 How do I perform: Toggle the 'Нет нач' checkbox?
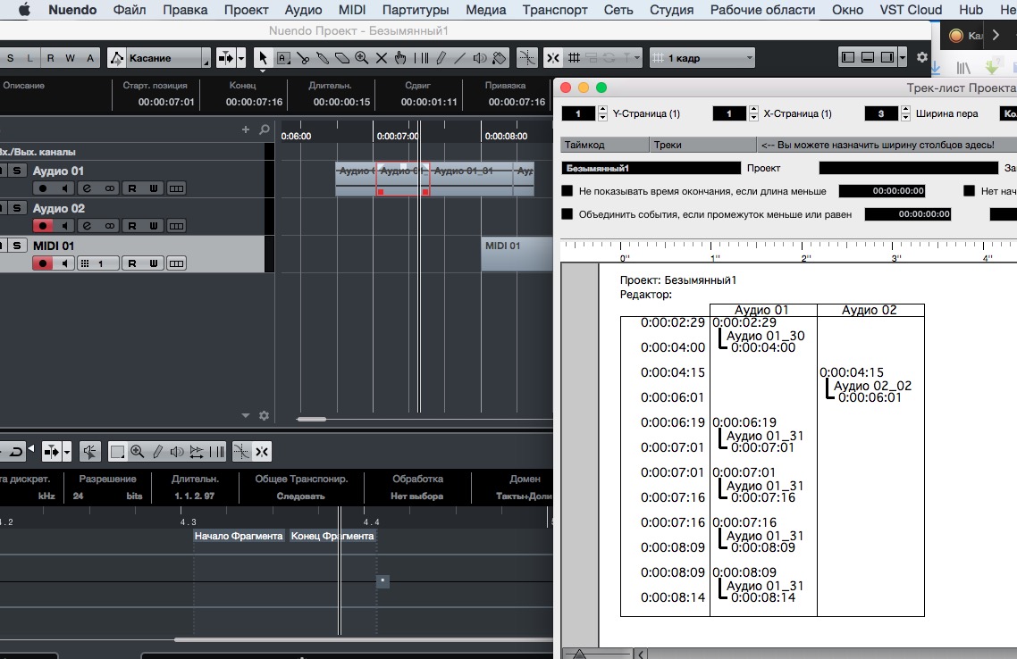point(969,191)
